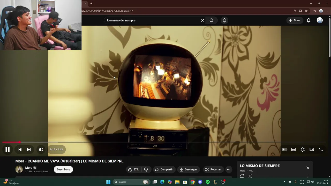The image size is (331, 186).
Task: Toggle the playlist shuffle button
Action: point(250,176)
